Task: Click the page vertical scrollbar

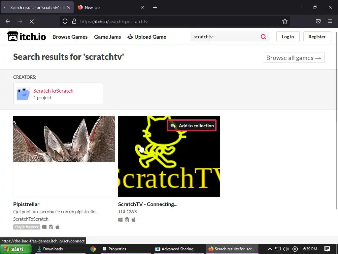Action: pos(337,120)
